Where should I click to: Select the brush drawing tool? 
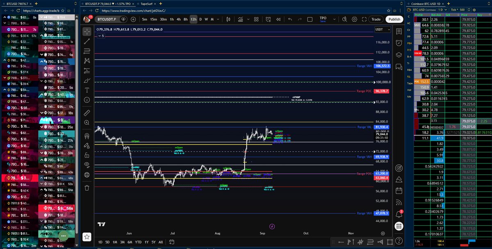click(87, 80)
